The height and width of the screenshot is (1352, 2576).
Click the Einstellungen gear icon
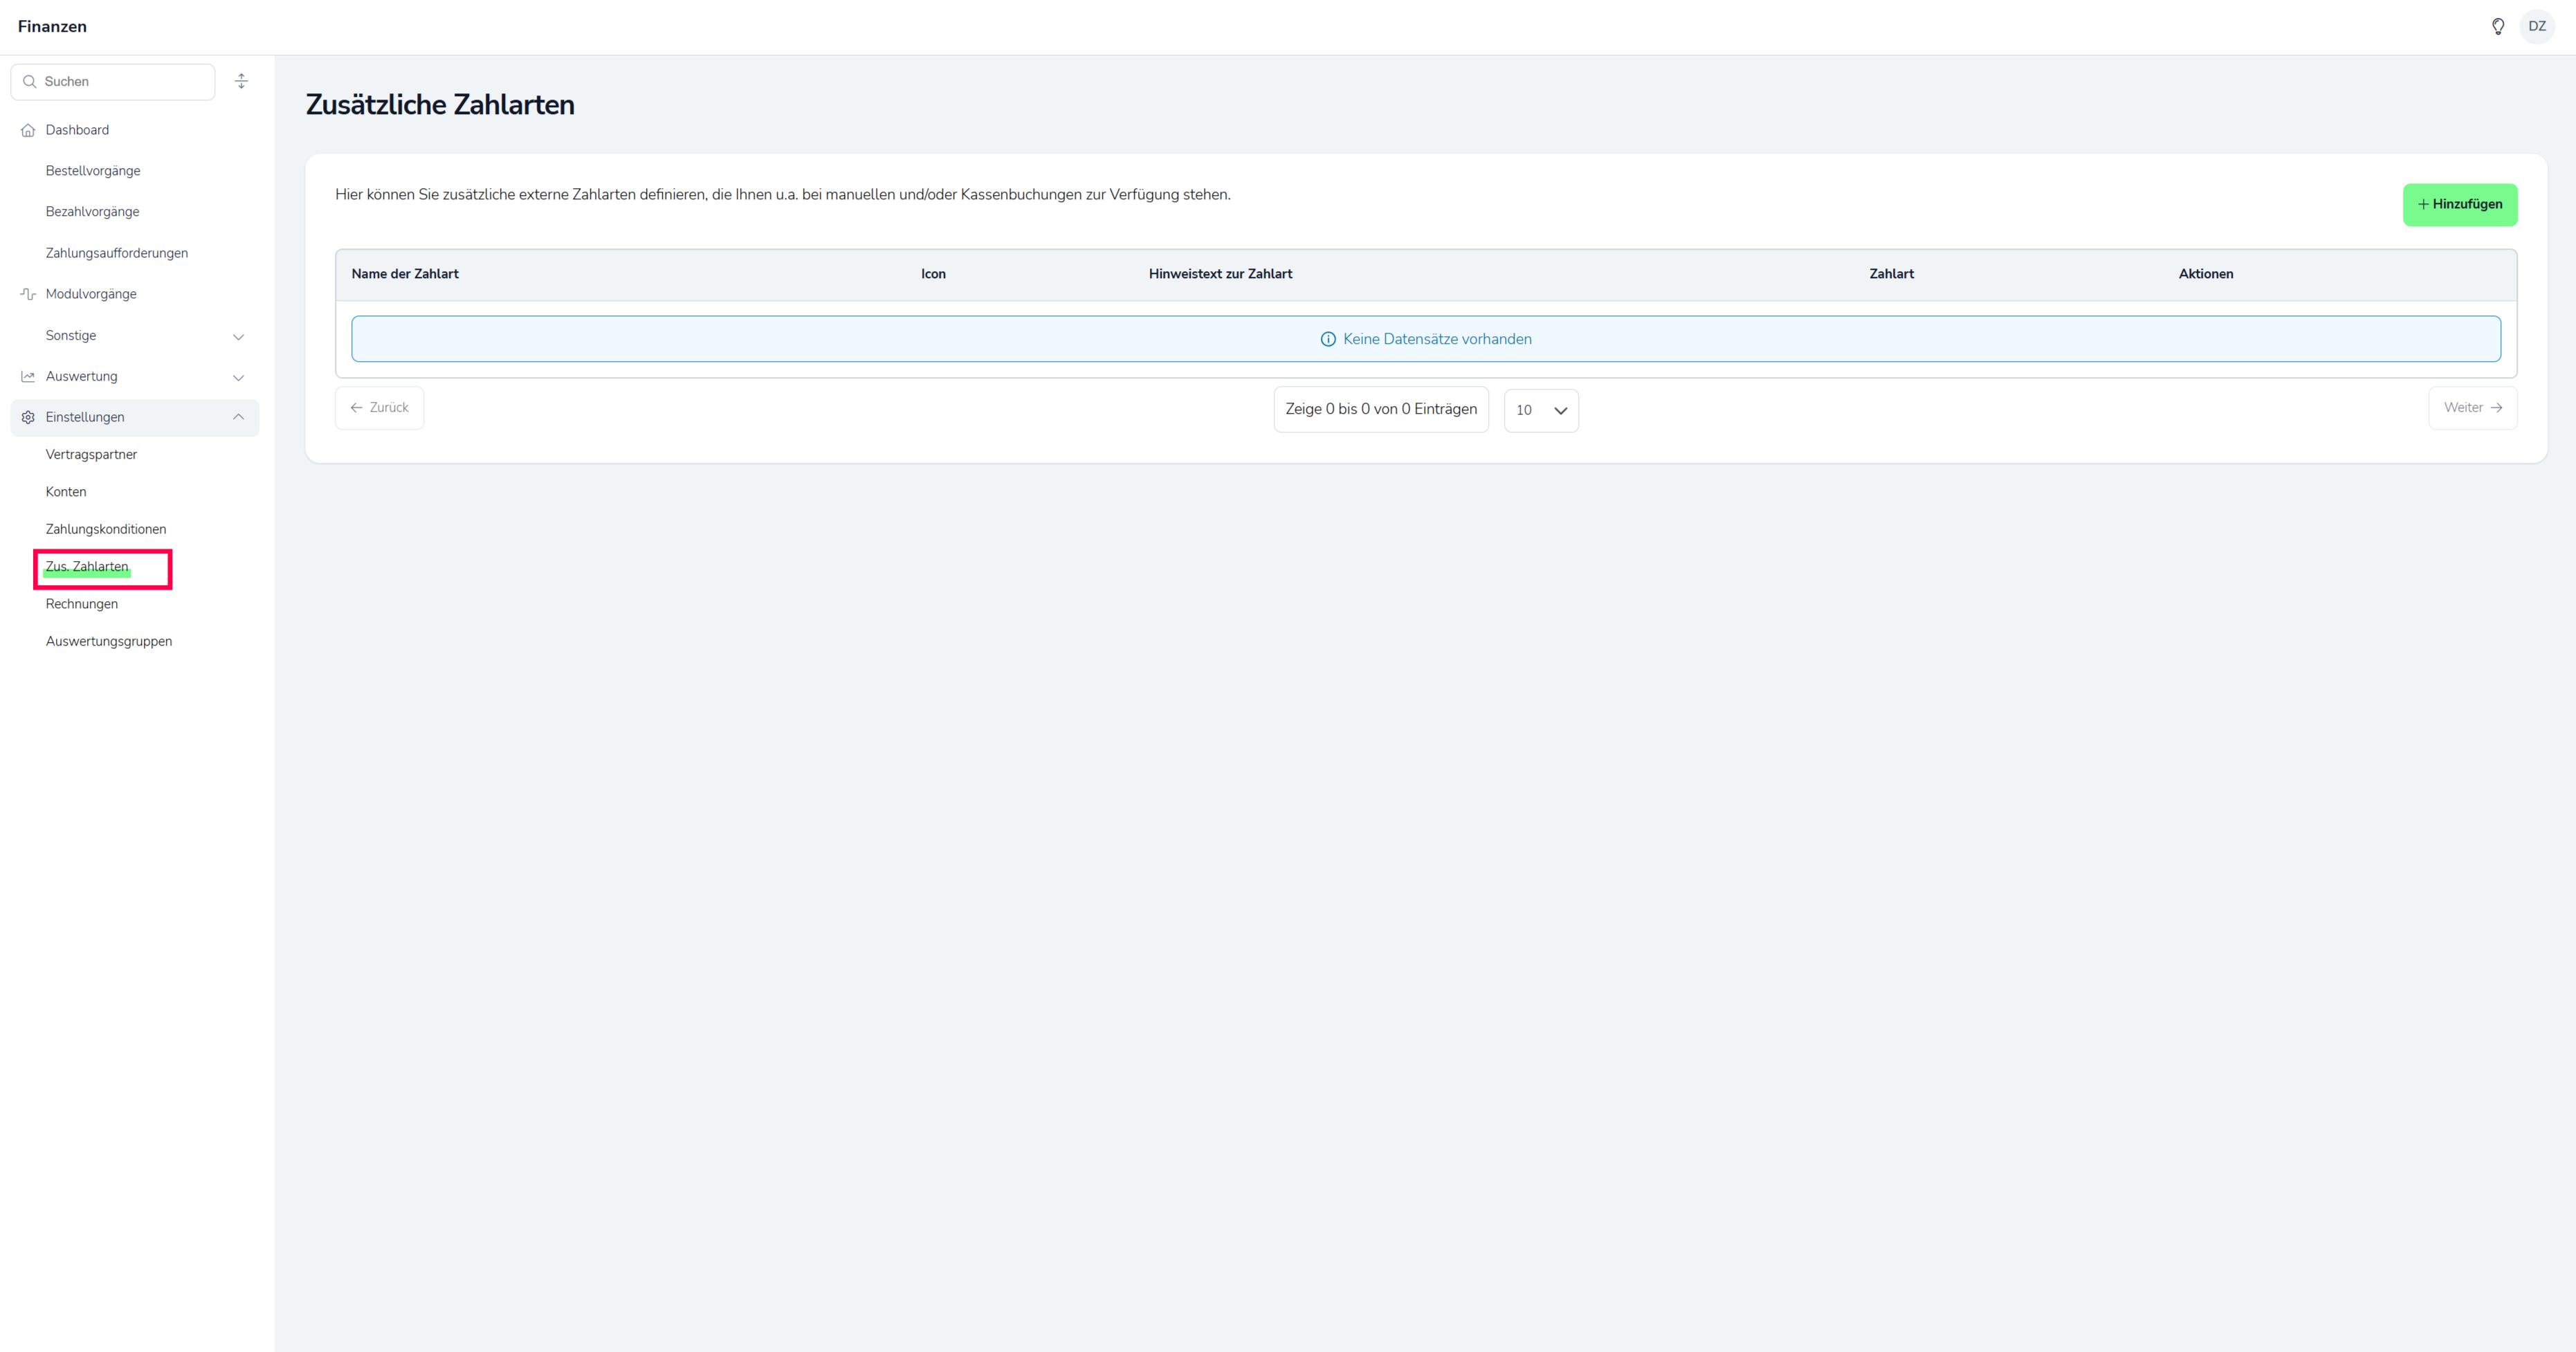pyautogui.click(x=28, y=418)
